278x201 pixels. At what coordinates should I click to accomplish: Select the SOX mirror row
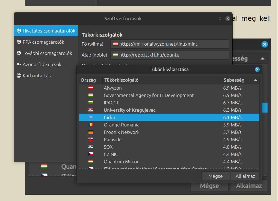[x=169, y=147]
